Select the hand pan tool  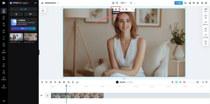tap(117, 3)
